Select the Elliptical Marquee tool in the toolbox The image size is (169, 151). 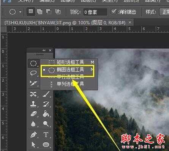point(33,63)
